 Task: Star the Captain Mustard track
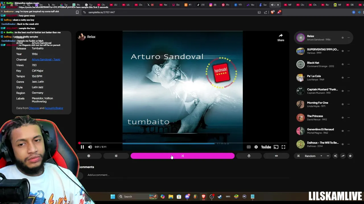click(x=342, y=91)
